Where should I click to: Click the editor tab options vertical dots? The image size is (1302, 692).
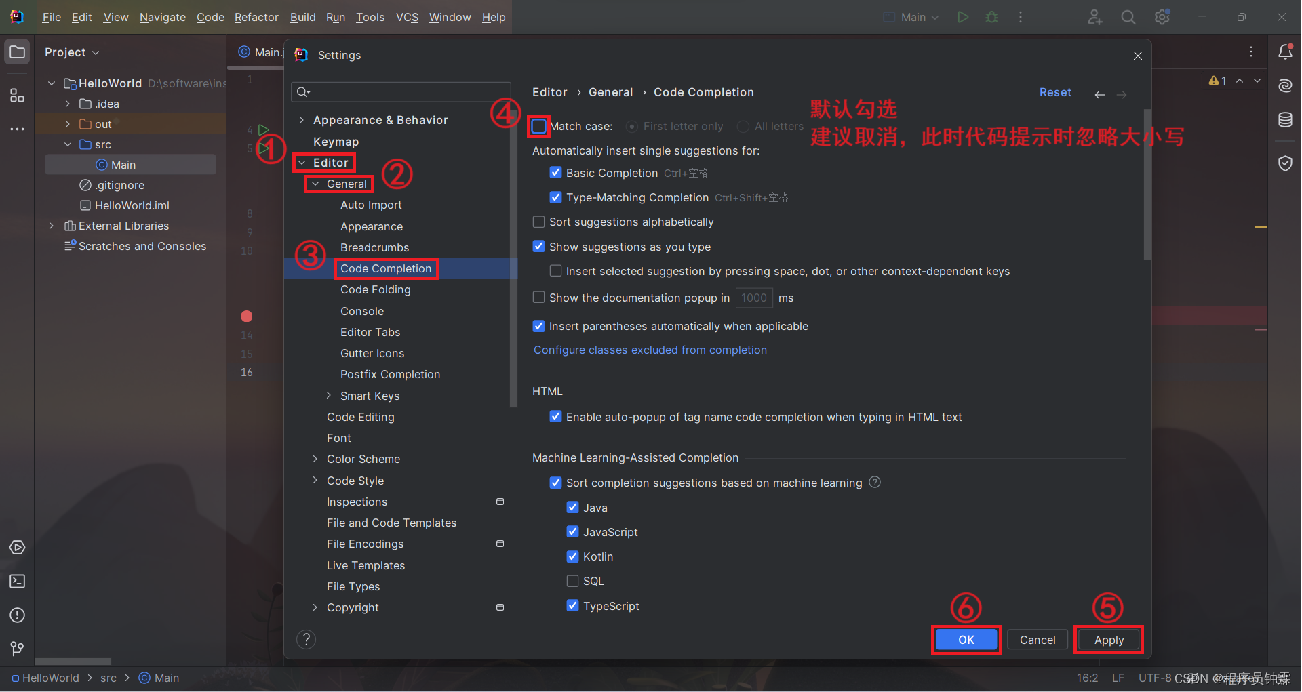(x=1251, y=52)
